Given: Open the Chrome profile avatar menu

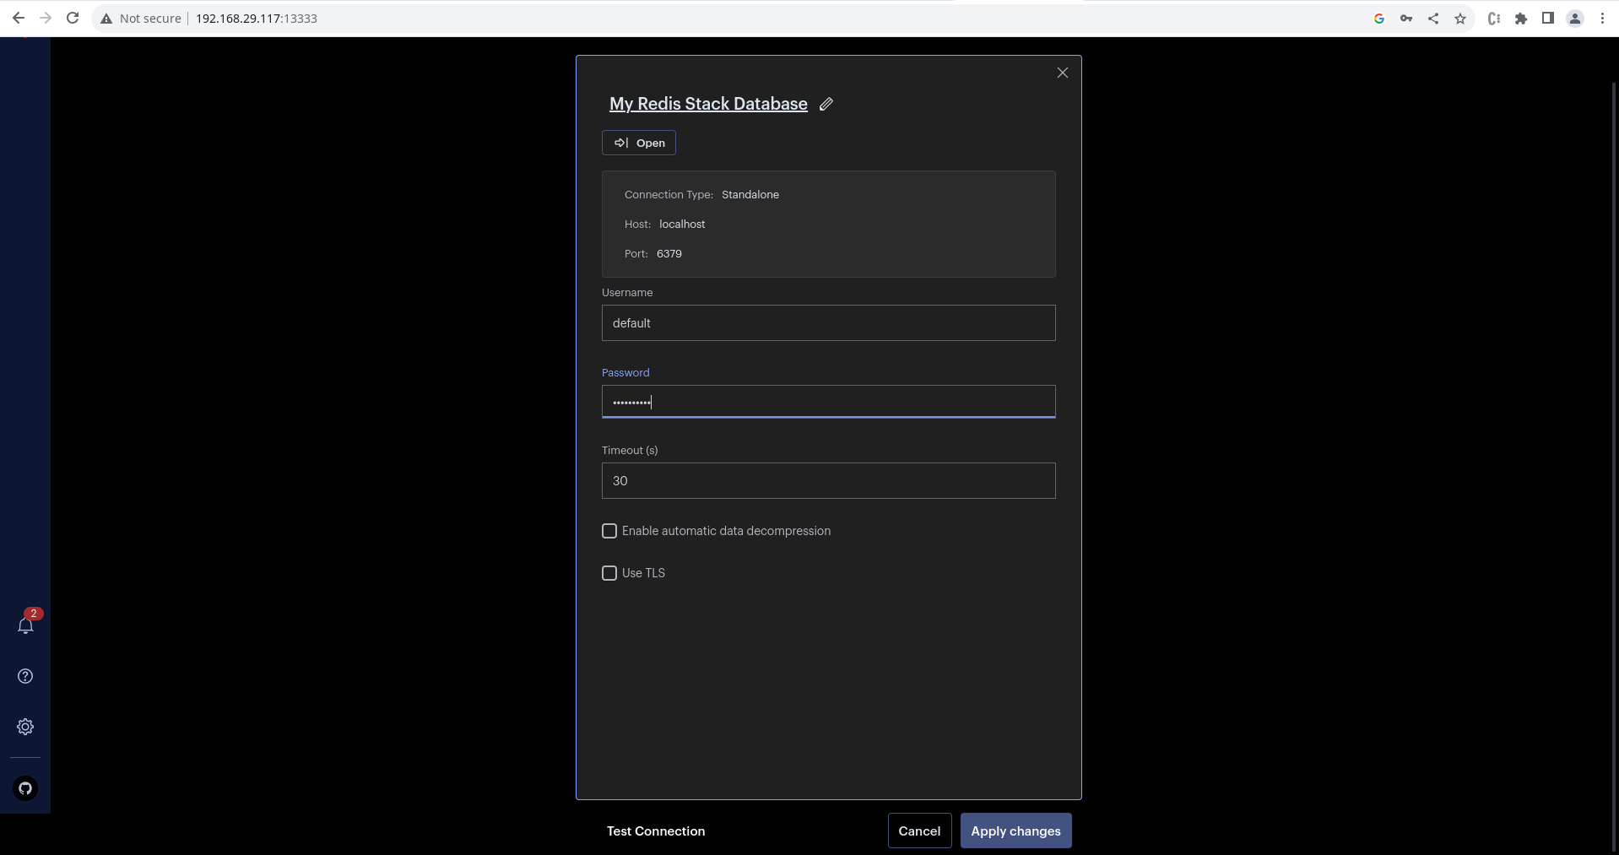Looking at the screenshot, I should [x=1575, y=18].
